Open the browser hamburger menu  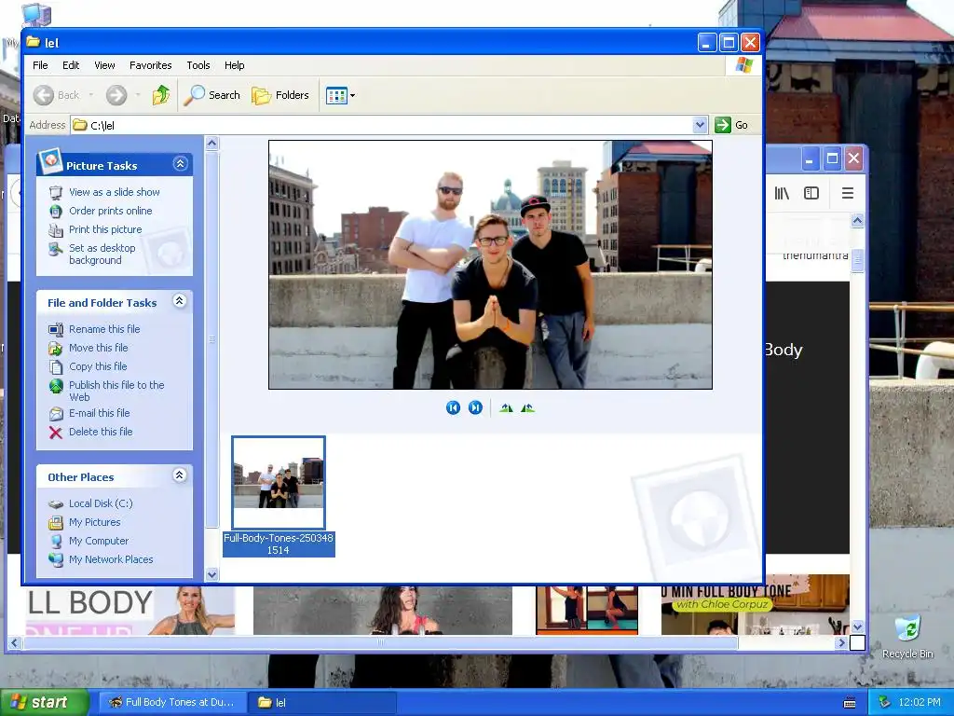[848, 194]
